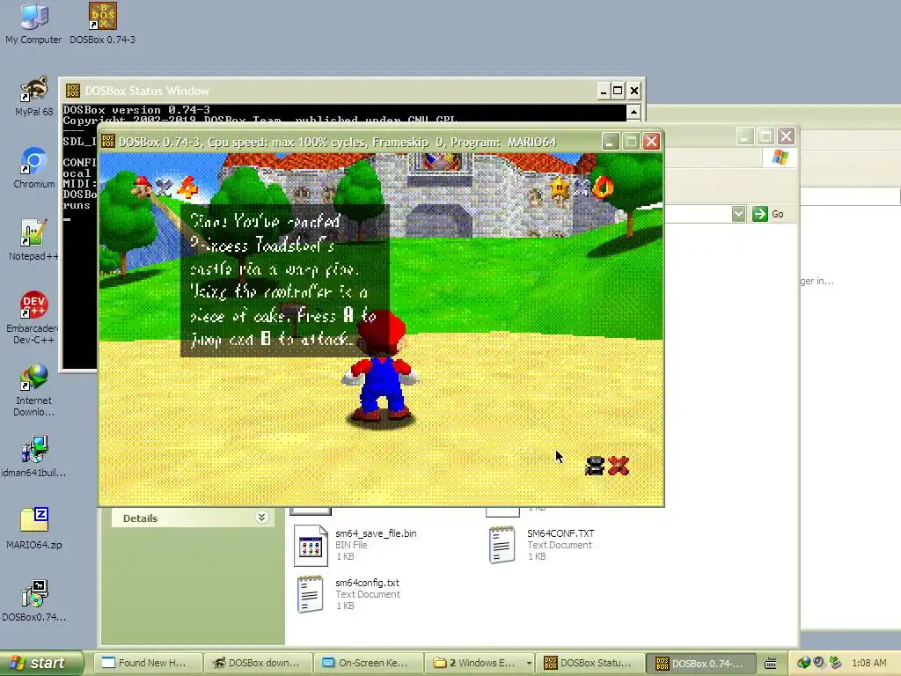Switch to Found New Hardware taskbar item
901x676 pixels.
pos(148,663)
